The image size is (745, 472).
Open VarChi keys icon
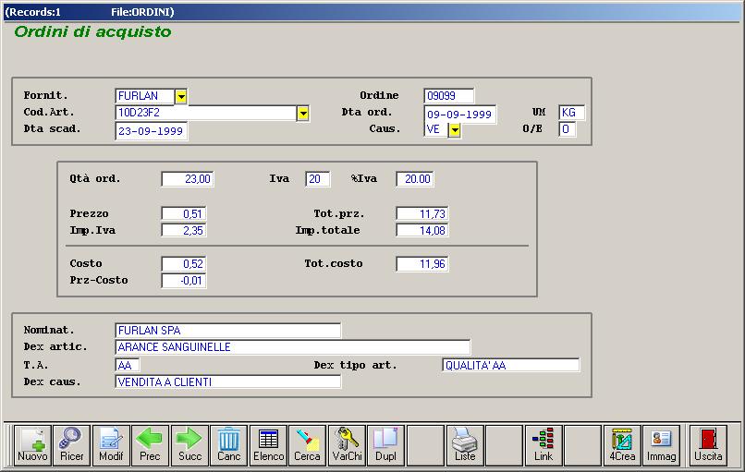[x=347, y=444]
